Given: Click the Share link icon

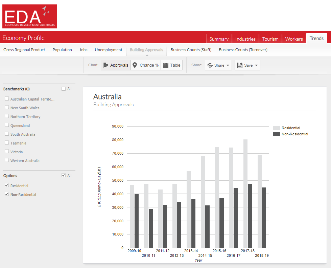Looking at the screenshot, I should [210, 65].
